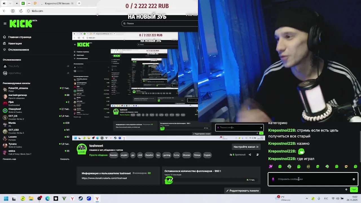Select the funny tag
Image resolution: width=361 pixels, height=203 pixels.
[x=177, y=155]
